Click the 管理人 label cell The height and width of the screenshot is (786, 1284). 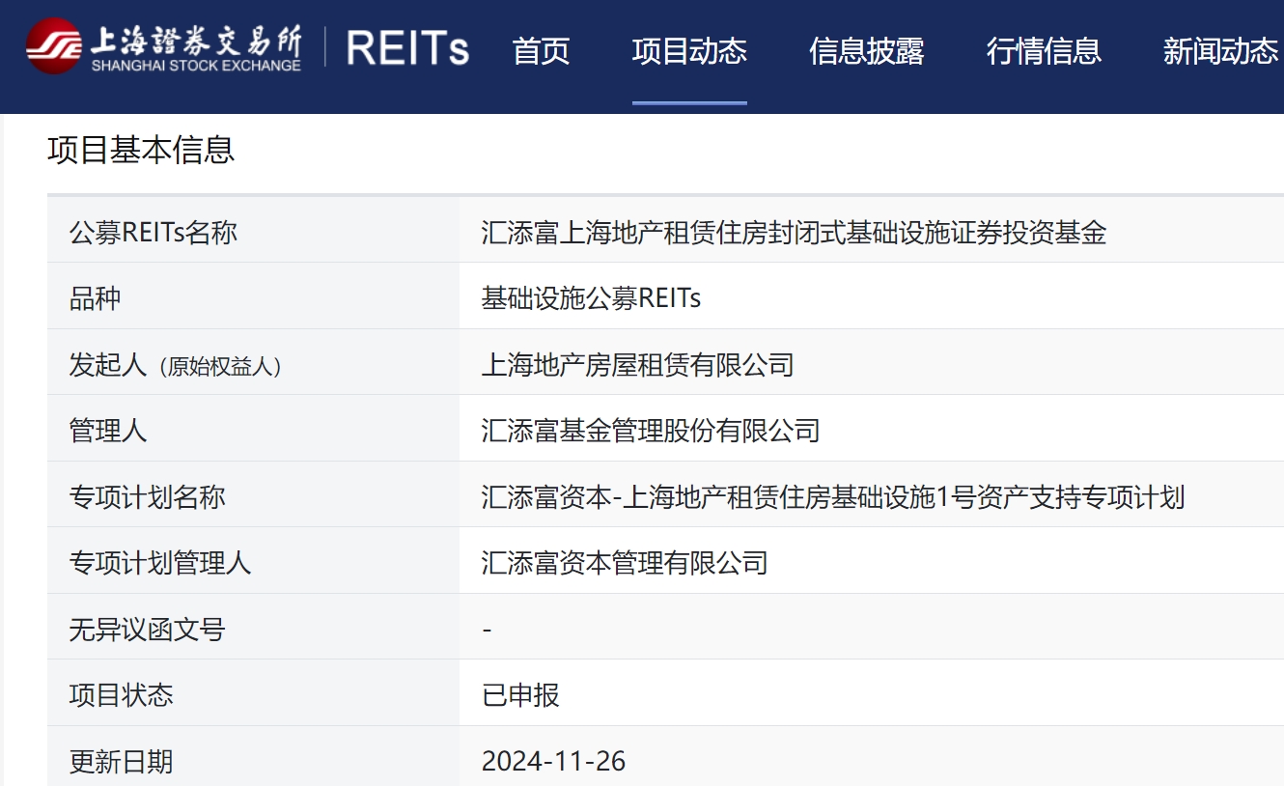coord(253,430)
